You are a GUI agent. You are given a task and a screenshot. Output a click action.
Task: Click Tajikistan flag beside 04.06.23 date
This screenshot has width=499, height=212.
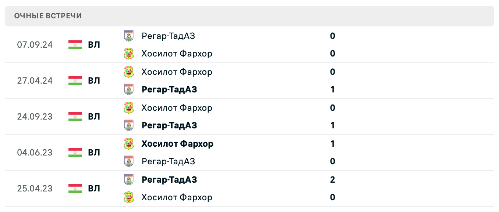75,153
